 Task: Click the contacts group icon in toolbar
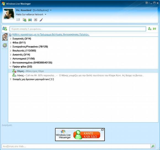pyautogui.click(x=25, y=20)
